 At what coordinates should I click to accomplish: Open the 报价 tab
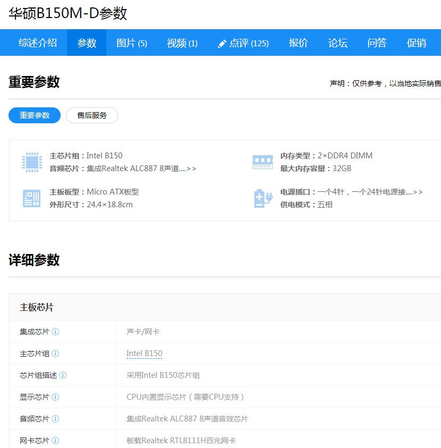298,43
